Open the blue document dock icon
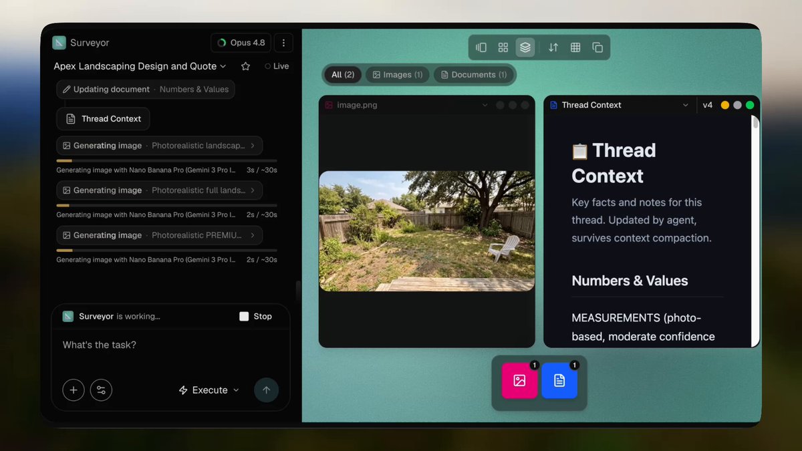 (559, 380)
